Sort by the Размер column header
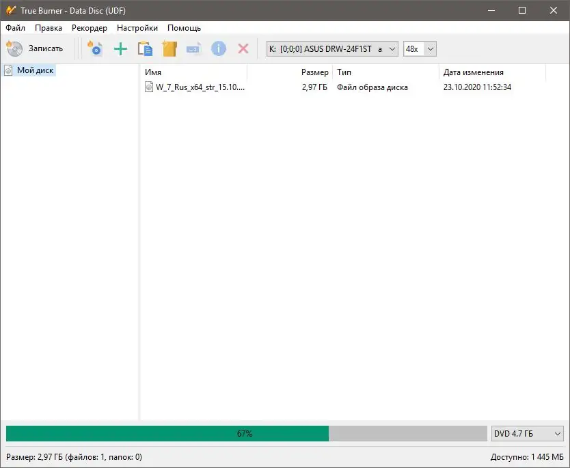The width and height of the screenshot is (570, 468). point(290,72)
